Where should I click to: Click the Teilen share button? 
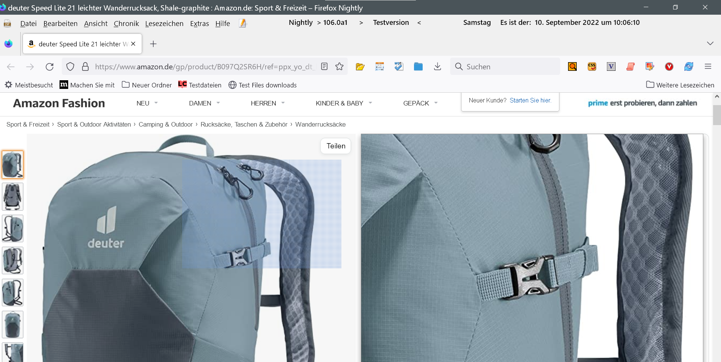(x=336, y=146)
